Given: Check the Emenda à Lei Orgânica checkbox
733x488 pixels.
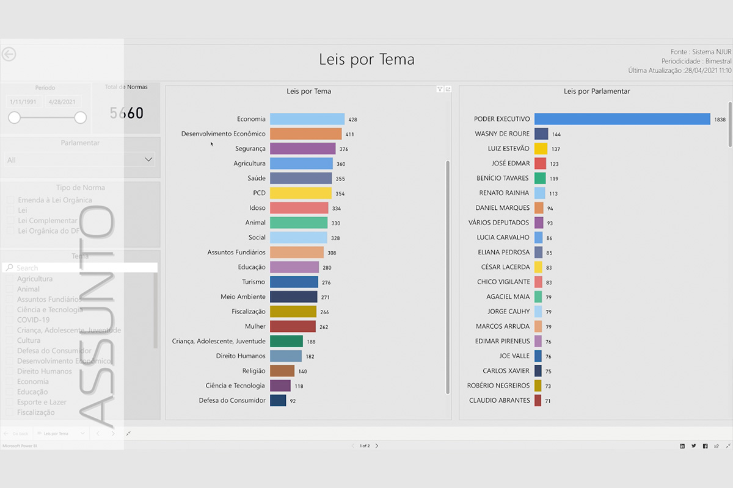Looking at the screenshot, I should pyautogui.click(x=10, y=200).
